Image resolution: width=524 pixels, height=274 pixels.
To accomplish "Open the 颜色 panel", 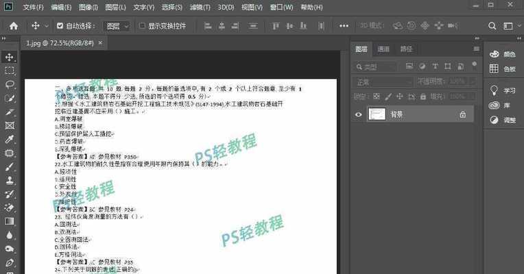I will tap(503, 54).
